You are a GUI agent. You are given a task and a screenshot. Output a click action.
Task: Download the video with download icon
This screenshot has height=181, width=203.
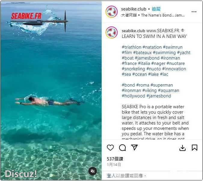[x=183, y=148]
